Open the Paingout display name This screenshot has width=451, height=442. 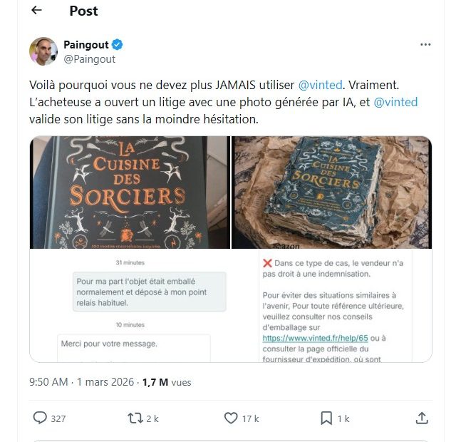[86, 45]
